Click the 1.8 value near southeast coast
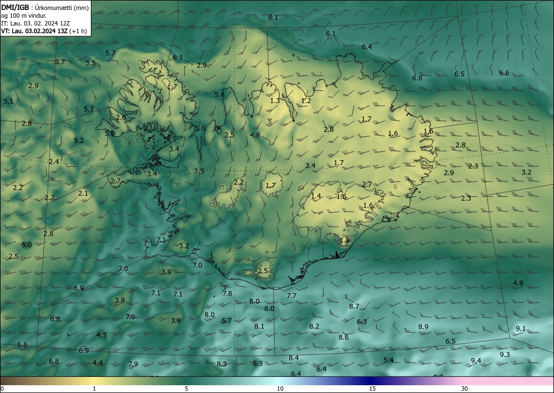554x393 pixels. 345,241
